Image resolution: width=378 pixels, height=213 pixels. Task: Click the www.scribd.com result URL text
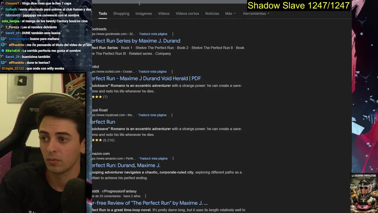click(113, 72)
